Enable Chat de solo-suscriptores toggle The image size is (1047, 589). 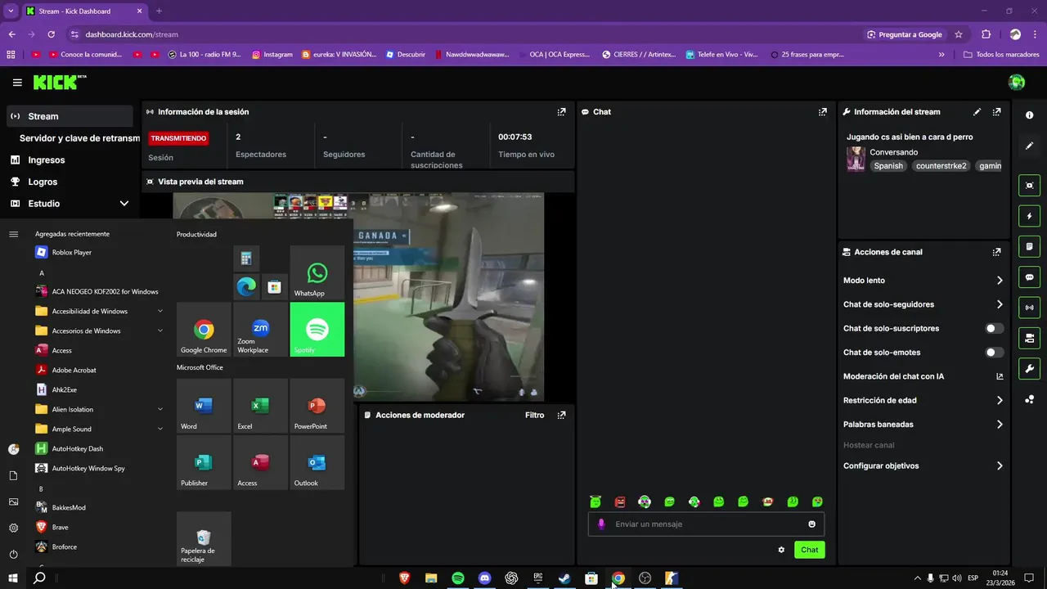pos(994,329)
